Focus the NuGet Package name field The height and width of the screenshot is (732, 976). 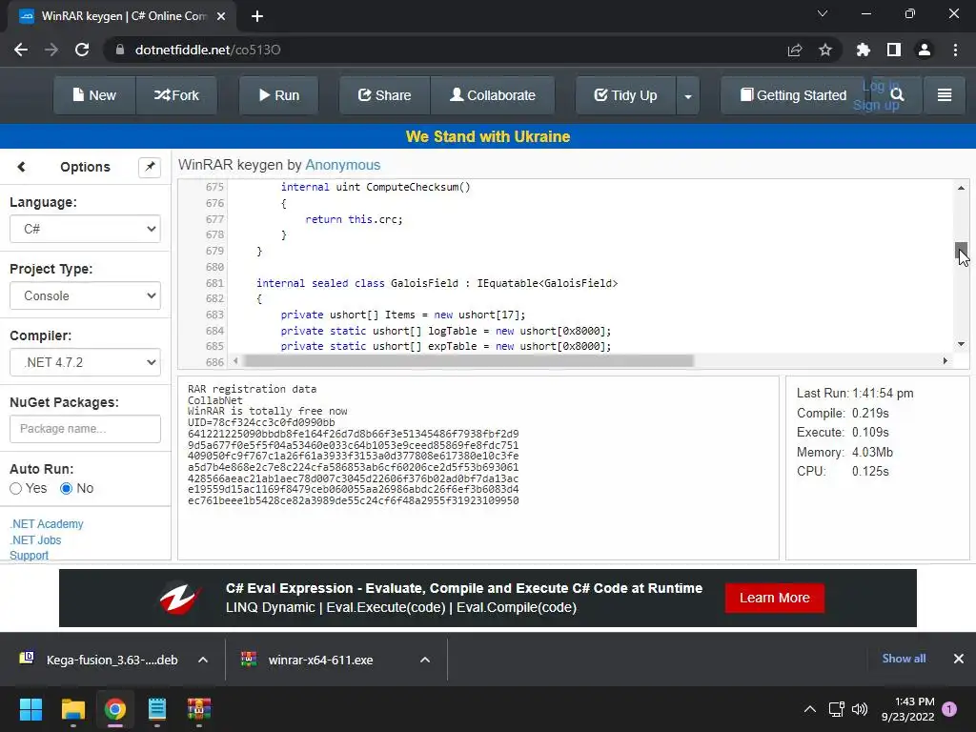[85, 429]
